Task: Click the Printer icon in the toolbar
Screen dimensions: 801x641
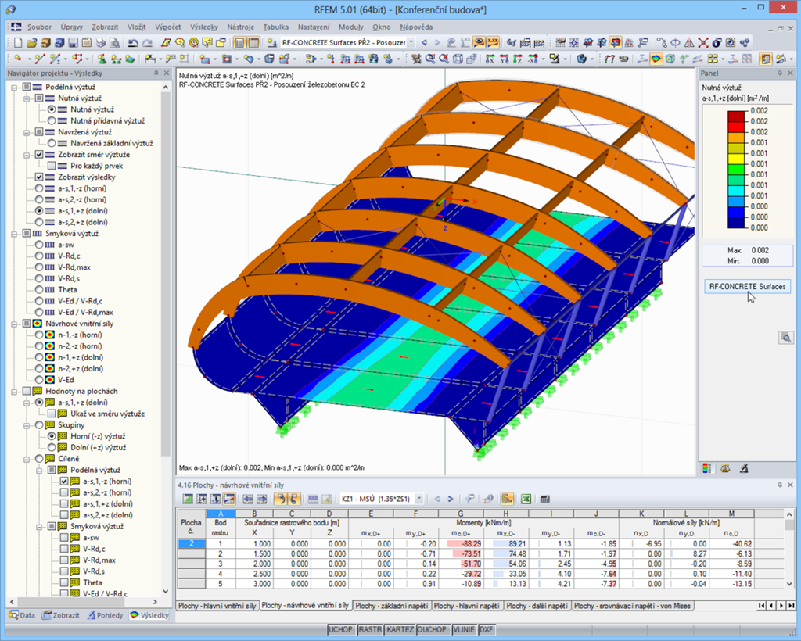Action: (99, 42)
